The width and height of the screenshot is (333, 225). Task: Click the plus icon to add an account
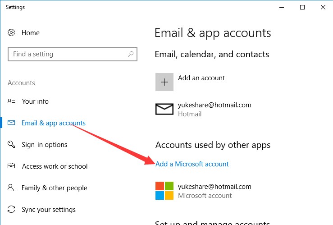click(x=164, y=82)
